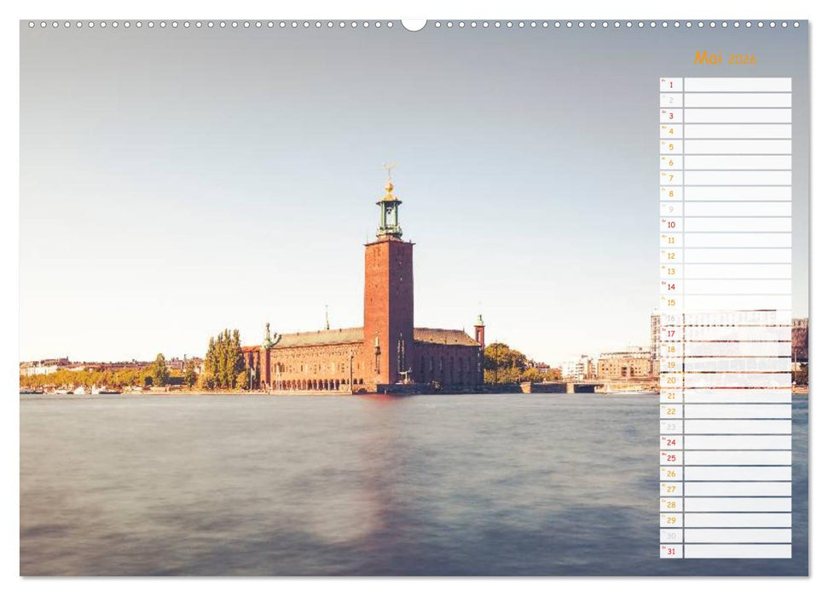Viewport: 828px width, 596px height.
Task: Select the date cell for May 1
Action: pyautogui.click(x=672, y=83)
